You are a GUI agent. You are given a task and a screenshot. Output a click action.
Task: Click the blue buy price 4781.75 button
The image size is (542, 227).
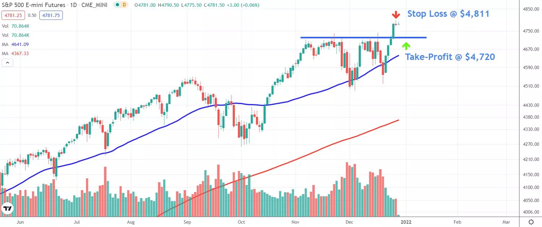point(50,15)
